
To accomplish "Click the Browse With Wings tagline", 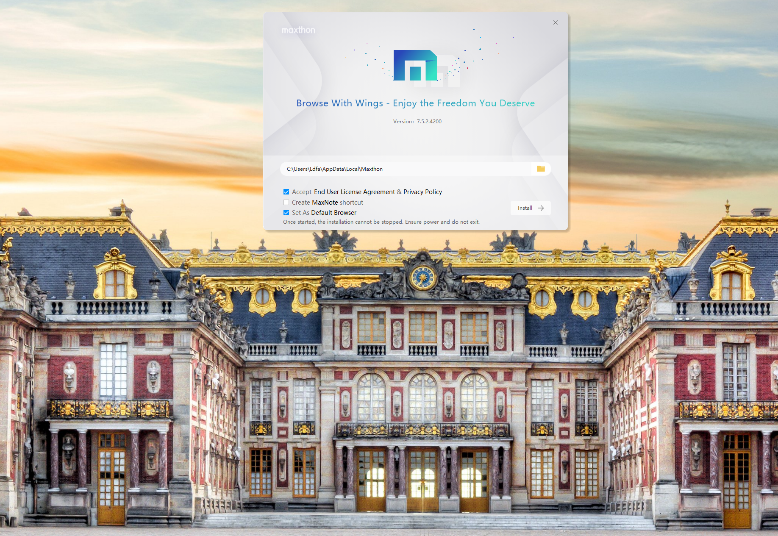I will (415, 103).
